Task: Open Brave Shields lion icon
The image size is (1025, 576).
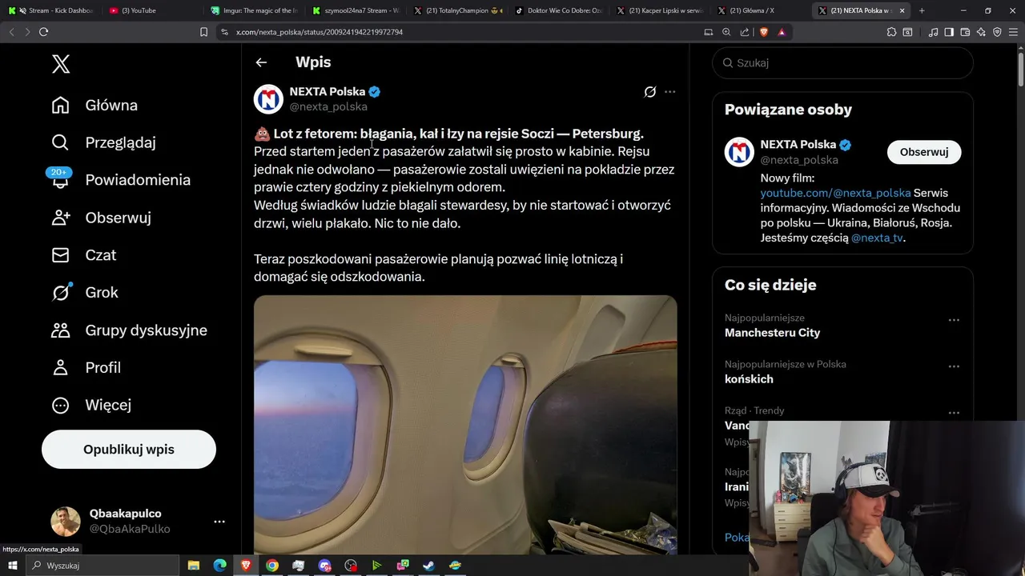Action: 763,32
